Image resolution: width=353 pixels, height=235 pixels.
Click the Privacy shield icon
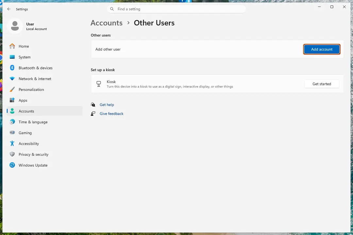tap(12, 154)
